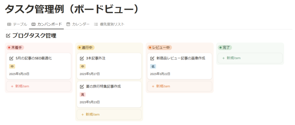Click the page icon on 新商品レビュー記事の画像作成
295x125 pixels.
(x=152, y=58)
